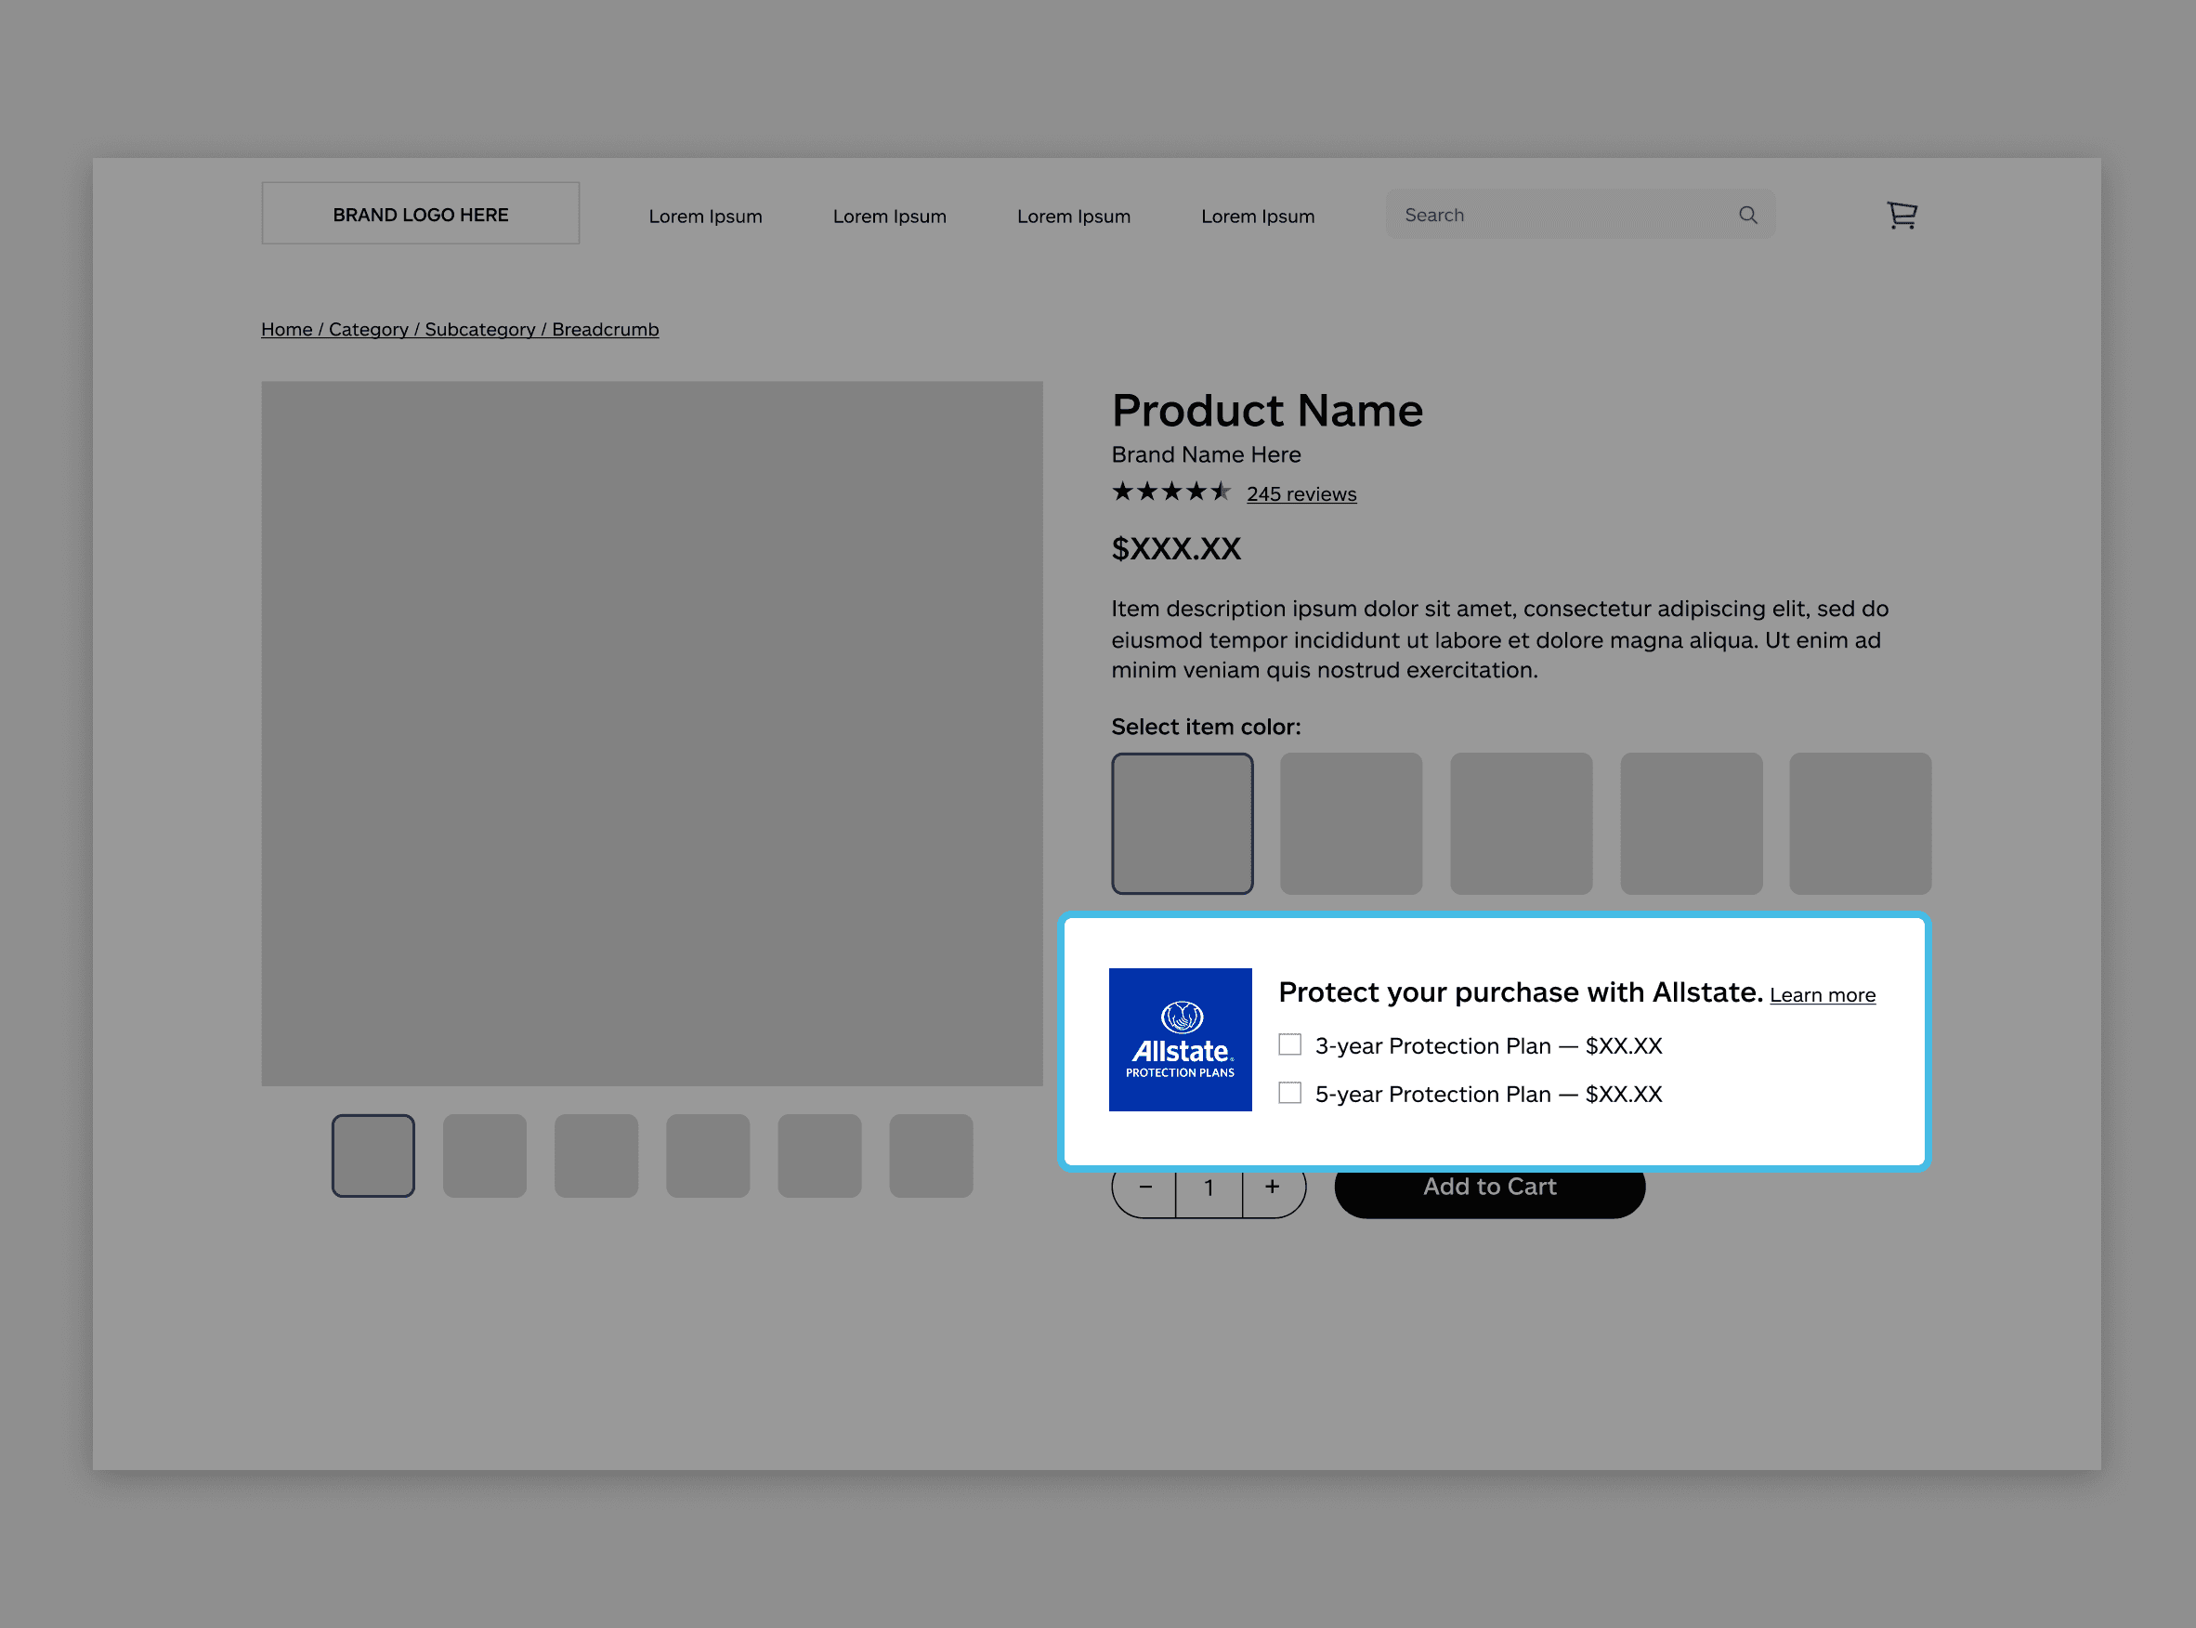Select the second product thumbnail
Image resolution: width=2196 pixels, height=1628 pixels.
(485, 1156)
